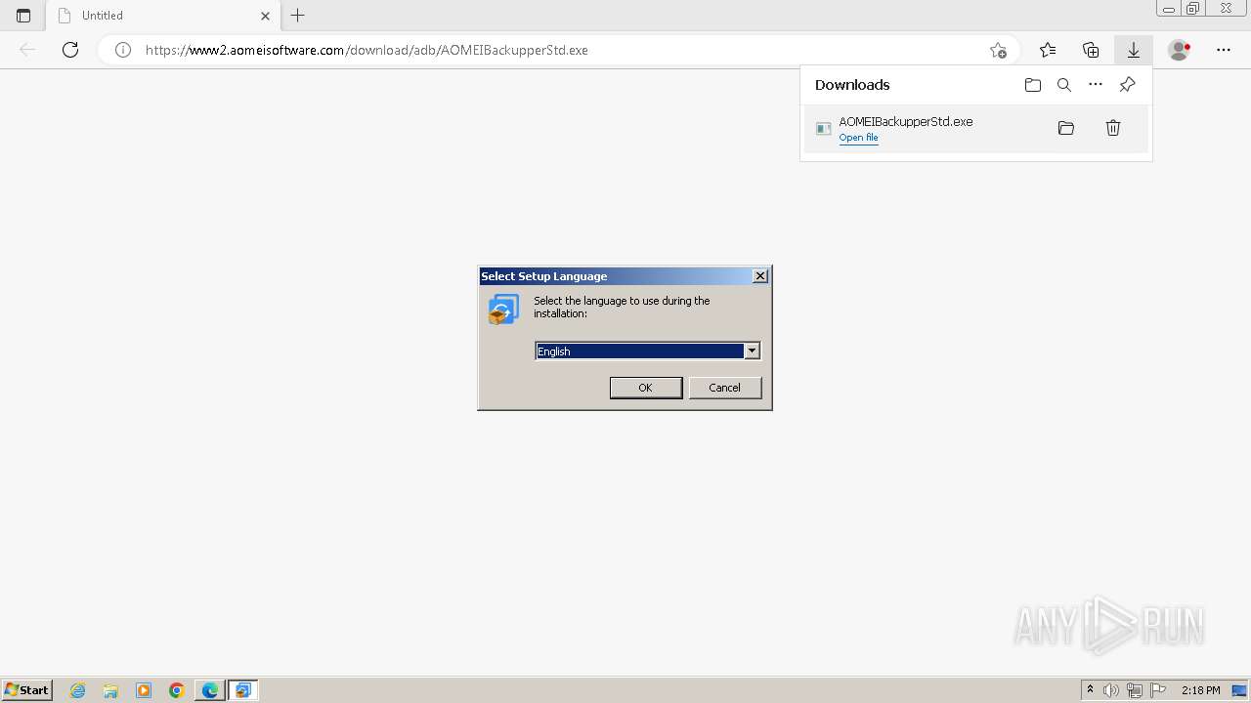Minimize the browser window
Screen dimensions: 1251x703
point(1168,9)
